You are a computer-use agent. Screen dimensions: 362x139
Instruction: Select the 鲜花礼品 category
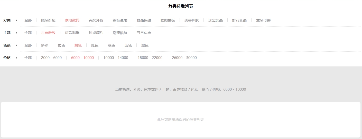pos(239,20)
